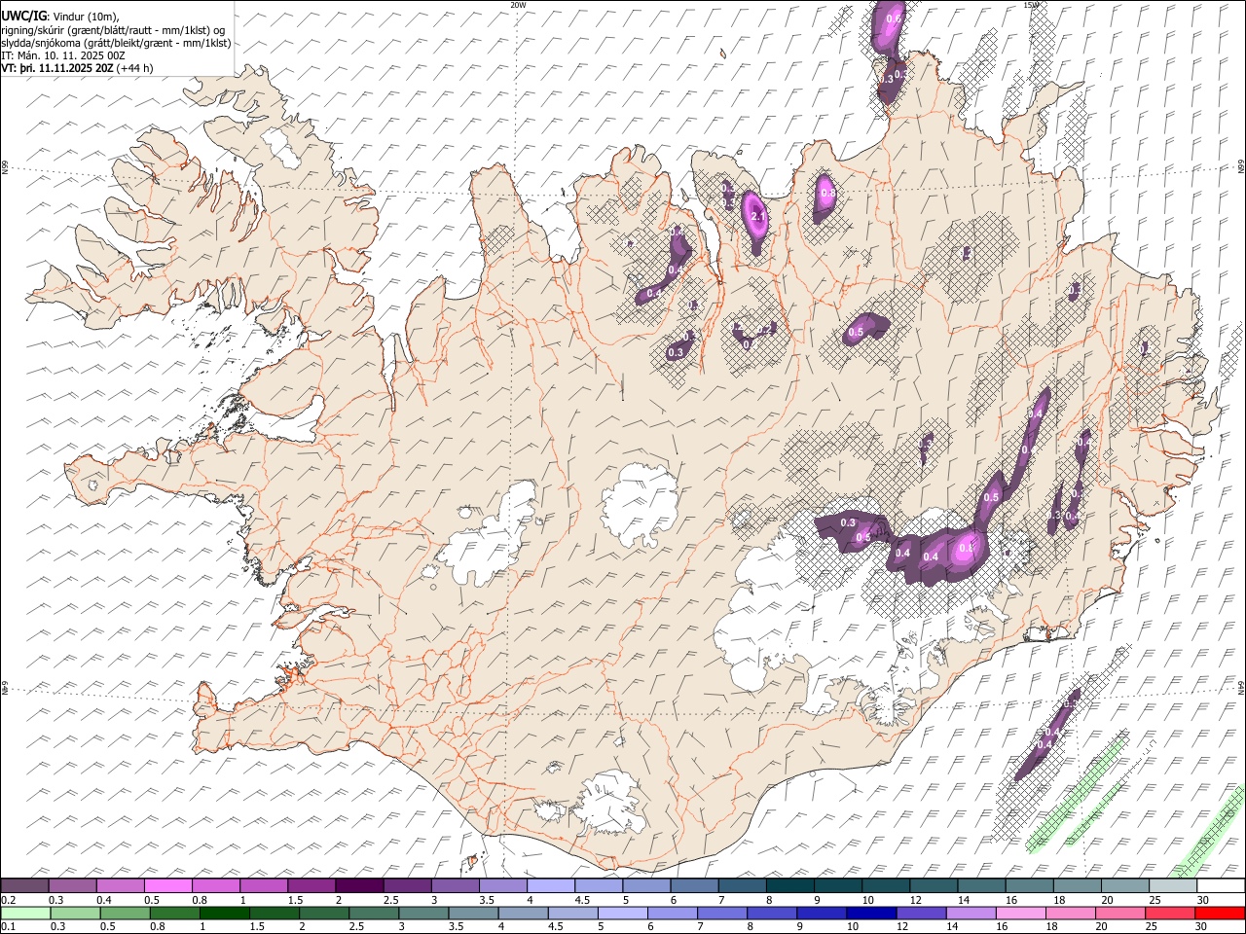Select the darkest green 1 rain swatch
Screen dimensions: 1246x934
click(x=224, y=913)
